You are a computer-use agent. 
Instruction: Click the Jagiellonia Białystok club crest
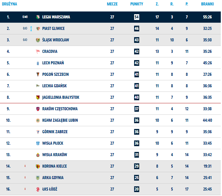pyautogui.click(x=38, y=97)
